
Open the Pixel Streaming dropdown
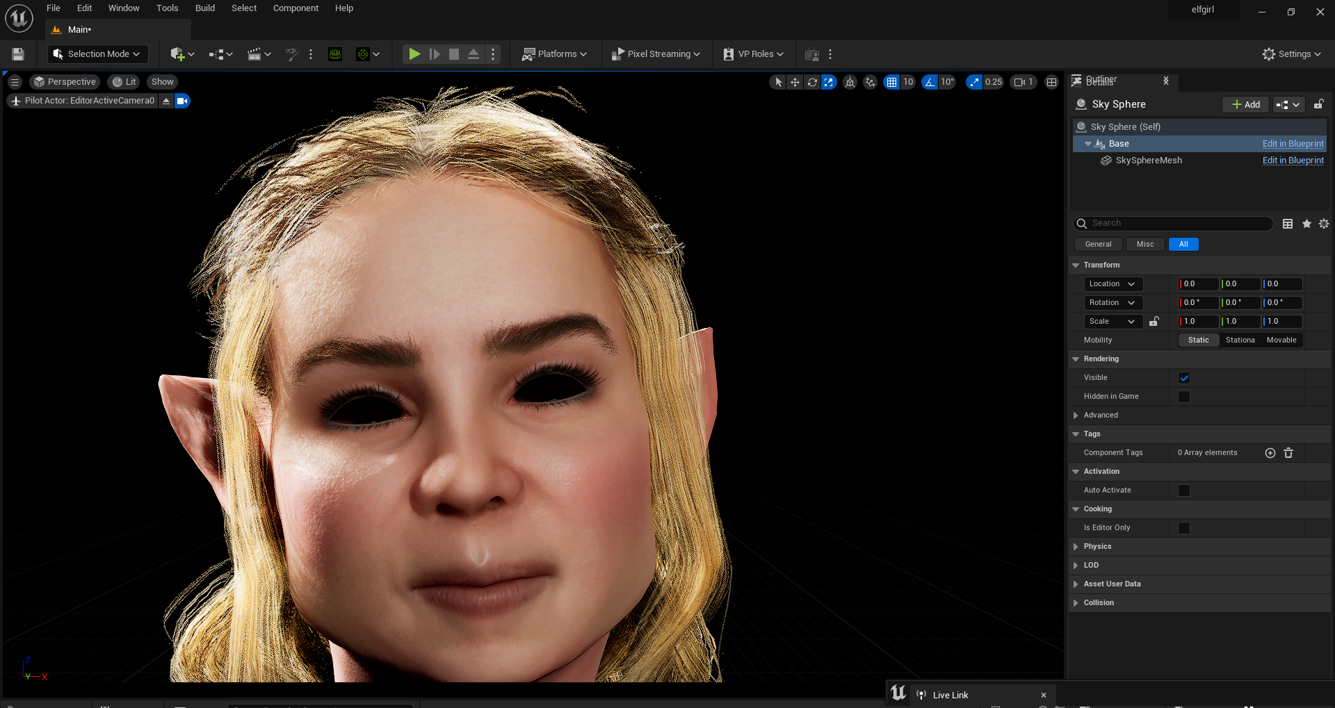coord(656,54)
